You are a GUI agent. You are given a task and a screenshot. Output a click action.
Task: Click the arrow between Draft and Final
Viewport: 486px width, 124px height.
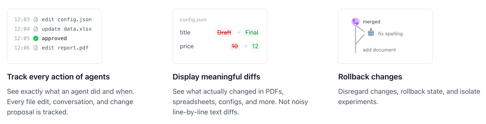238,32
